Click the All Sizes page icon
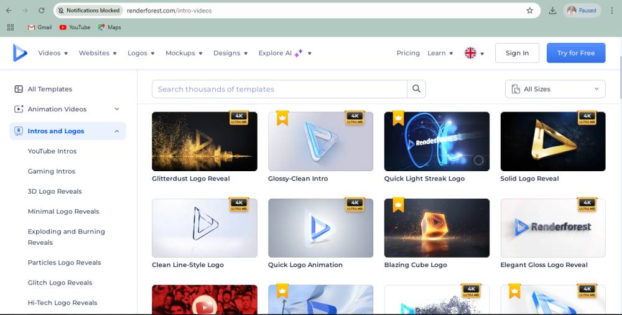622x315 pixels. pyautogui.click(x=516, y=89)
